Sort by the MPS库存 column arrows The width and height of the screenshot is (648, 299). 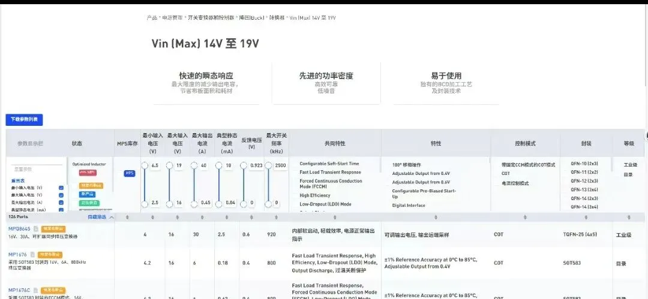(x=127, y=218)
